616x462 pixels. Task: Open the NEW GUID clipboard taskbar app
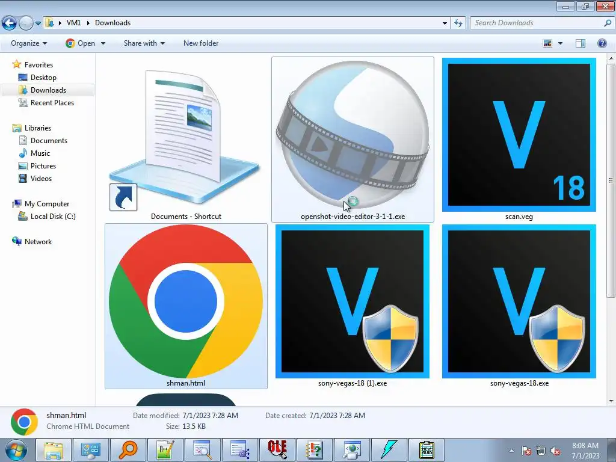(427, 450)
